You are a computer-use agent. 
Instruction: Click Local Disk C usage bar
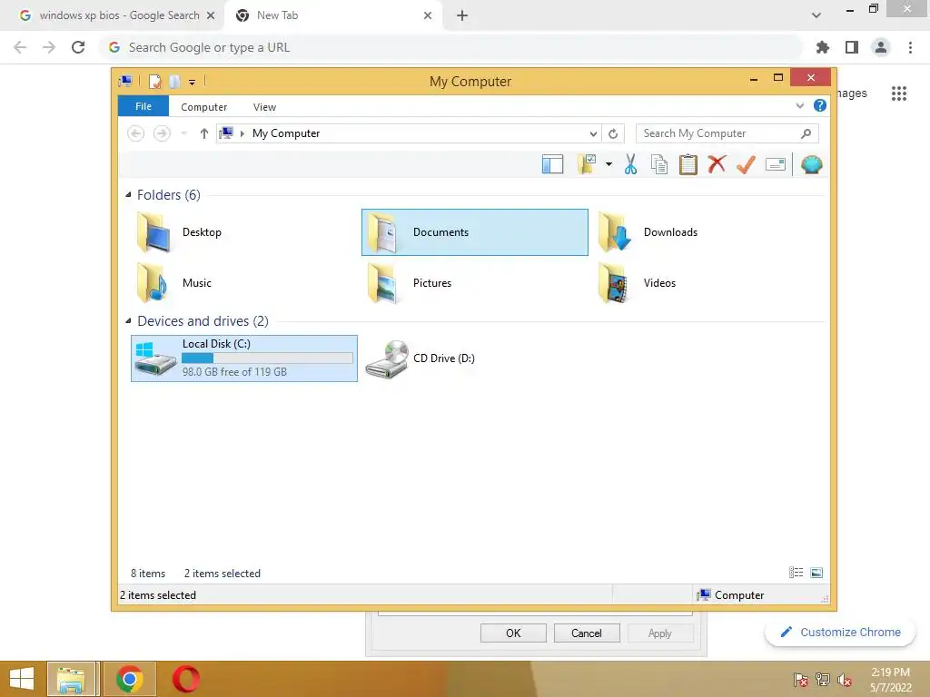pyautogui.click(x=267, y=358)
